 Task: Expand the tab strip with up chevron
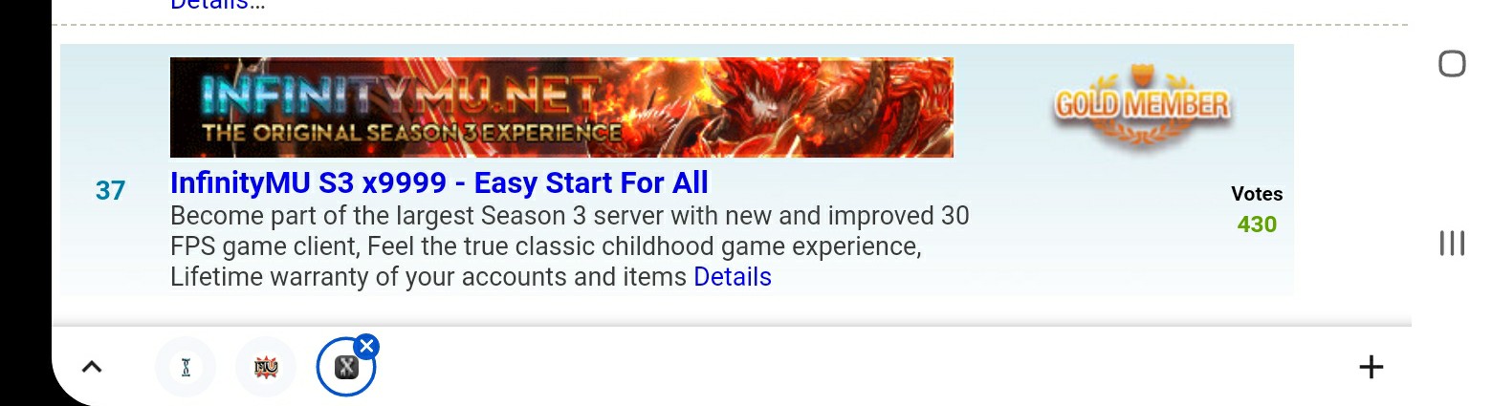pyautogui.click(x=92, y=367)
